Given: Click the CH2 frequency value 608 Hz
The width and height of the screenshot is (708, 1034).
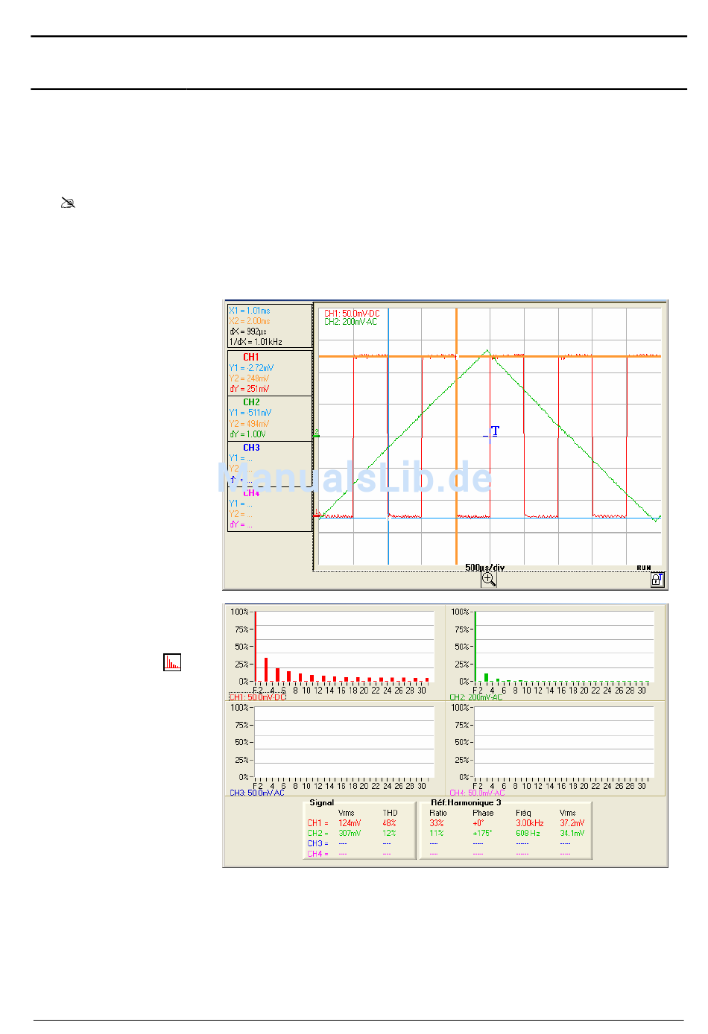Looking at the screenshot, I should 528,833.
